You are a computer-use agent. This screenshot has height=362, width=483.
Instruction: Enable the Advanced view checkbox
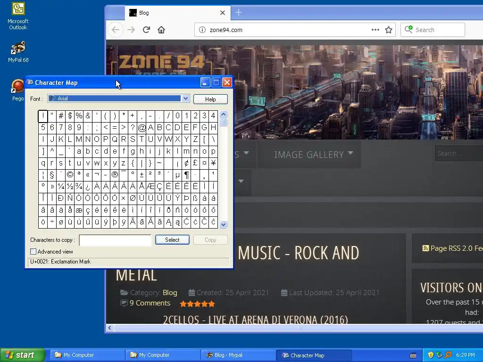[x=33, y=252]
